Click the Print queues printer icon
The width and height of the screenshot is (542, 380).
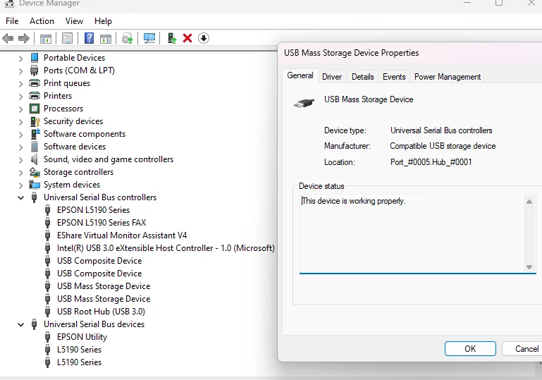pyautogui.click(x=35, y=83)
